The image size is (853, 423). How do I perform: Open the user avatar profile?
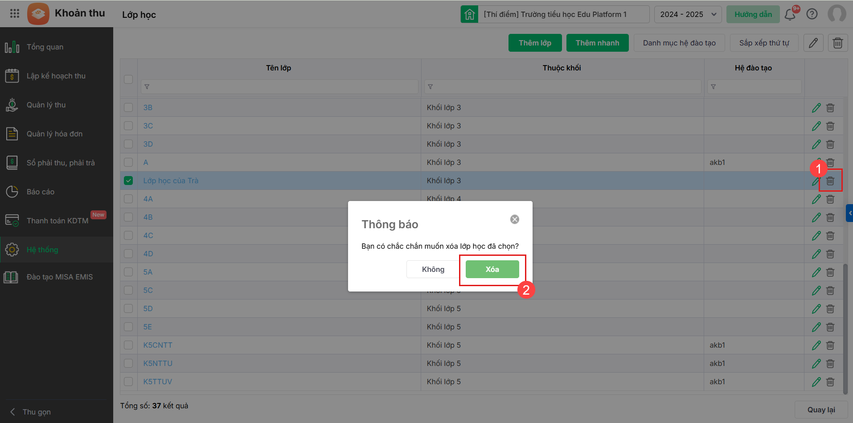(x=837, y=13)
